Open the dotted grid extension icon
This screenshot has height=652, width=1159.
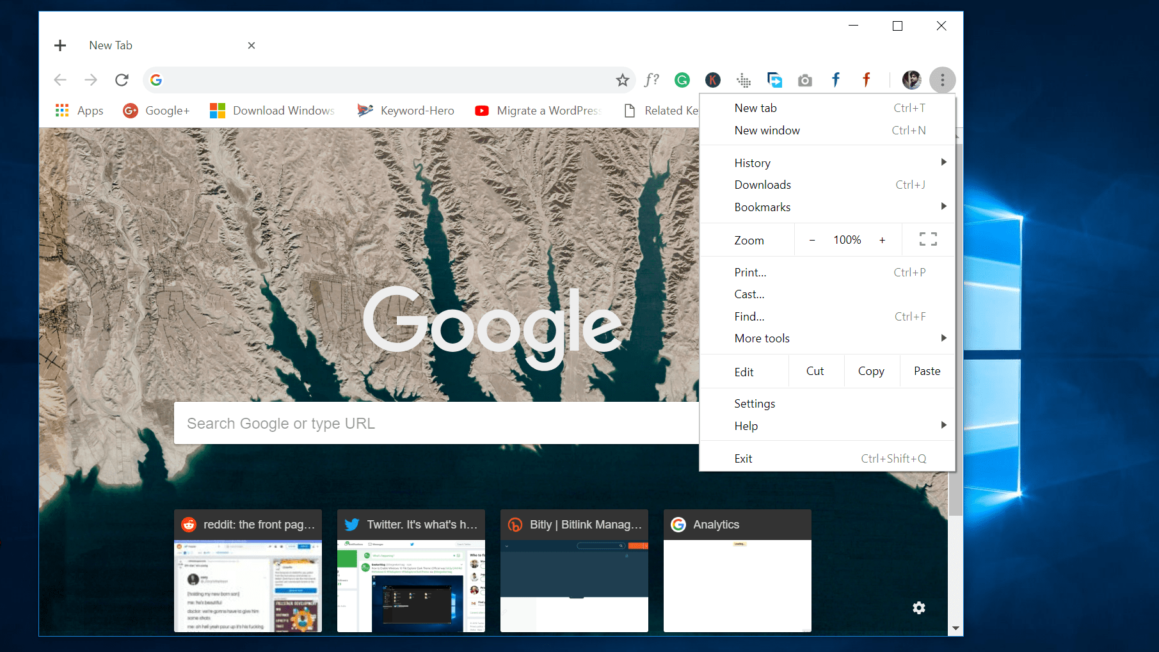[x=744, y=80]
